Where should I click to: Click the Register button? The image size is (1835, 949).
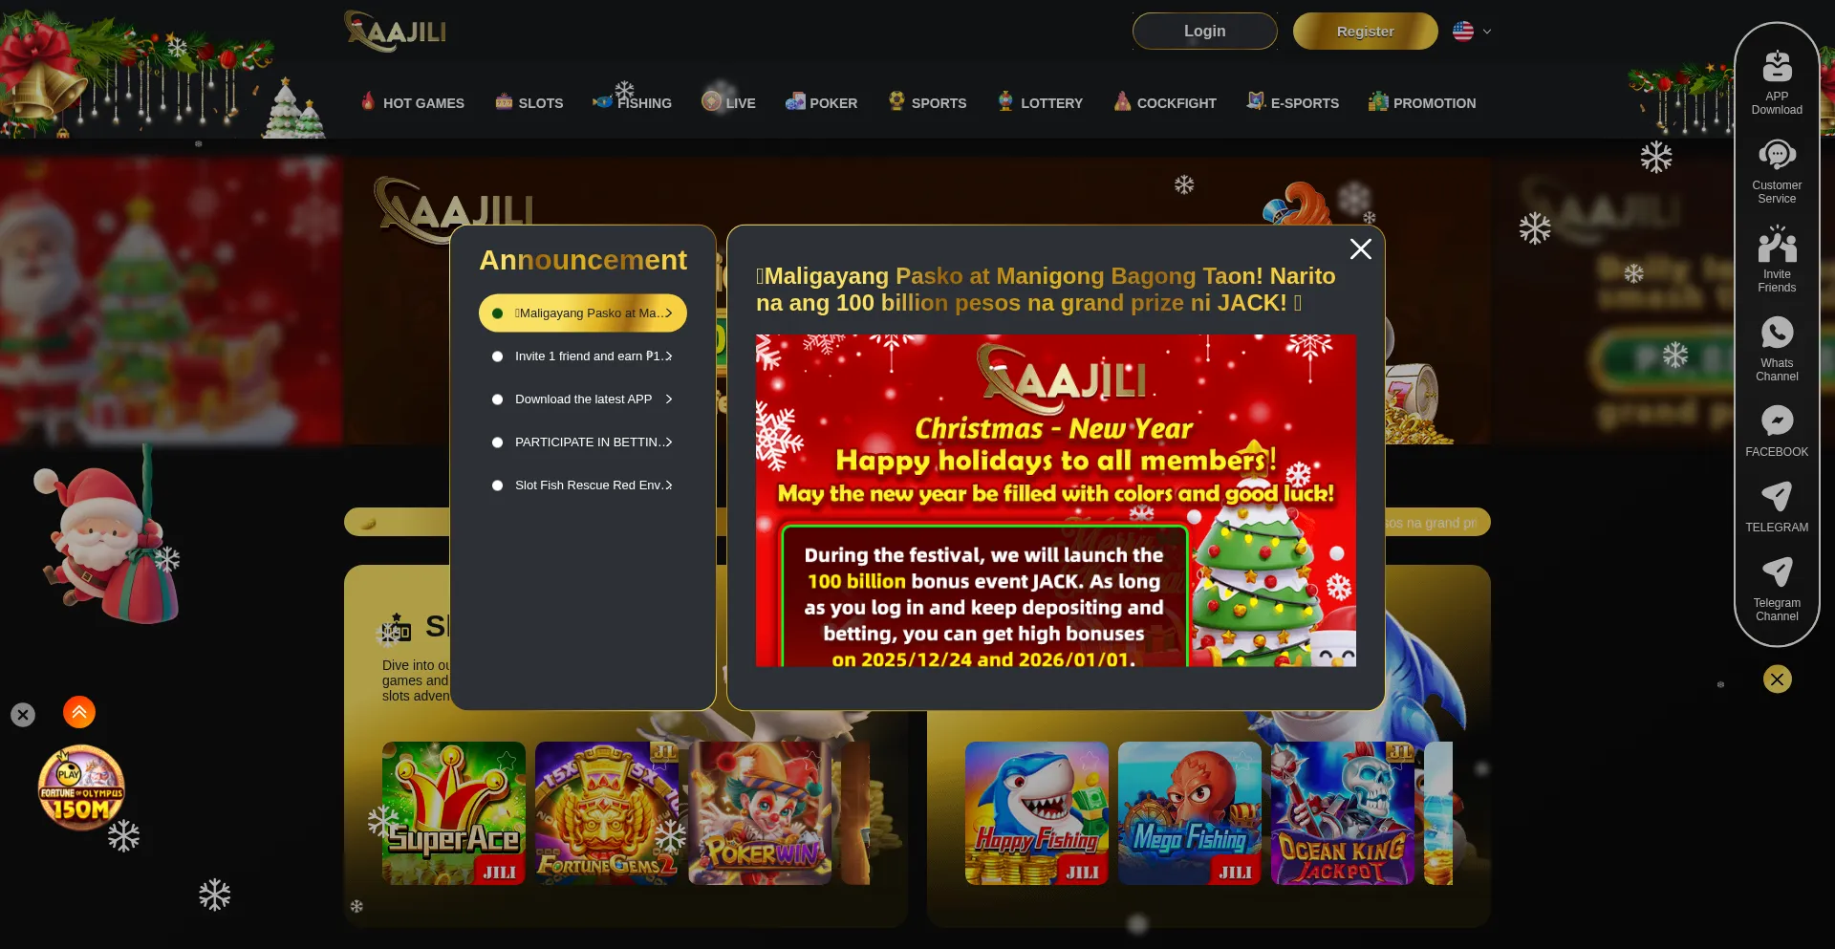pos(1366,32)
